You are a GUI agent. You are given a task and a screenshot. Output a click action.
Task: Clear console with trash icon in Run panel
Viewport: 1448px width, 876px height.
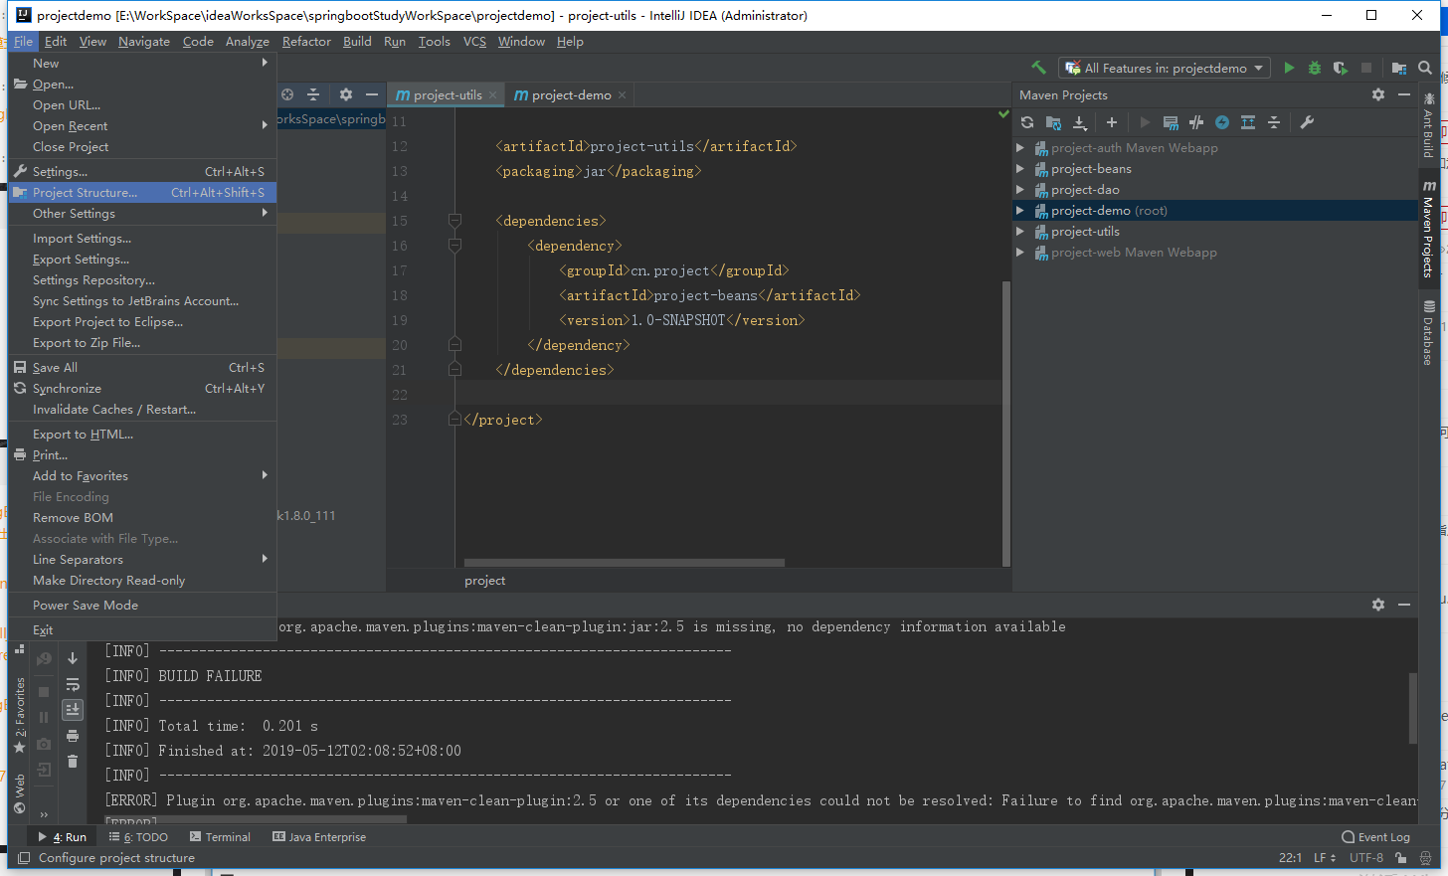tap(73, 762)
